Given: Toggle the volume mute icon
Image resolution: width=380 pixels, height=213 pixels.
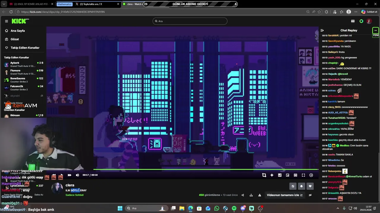Looking at the screenshot, I should pos(77,175).
